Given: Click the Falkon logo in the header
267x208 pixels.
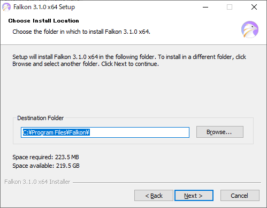Looking at the screenshot, I should 250,29.
